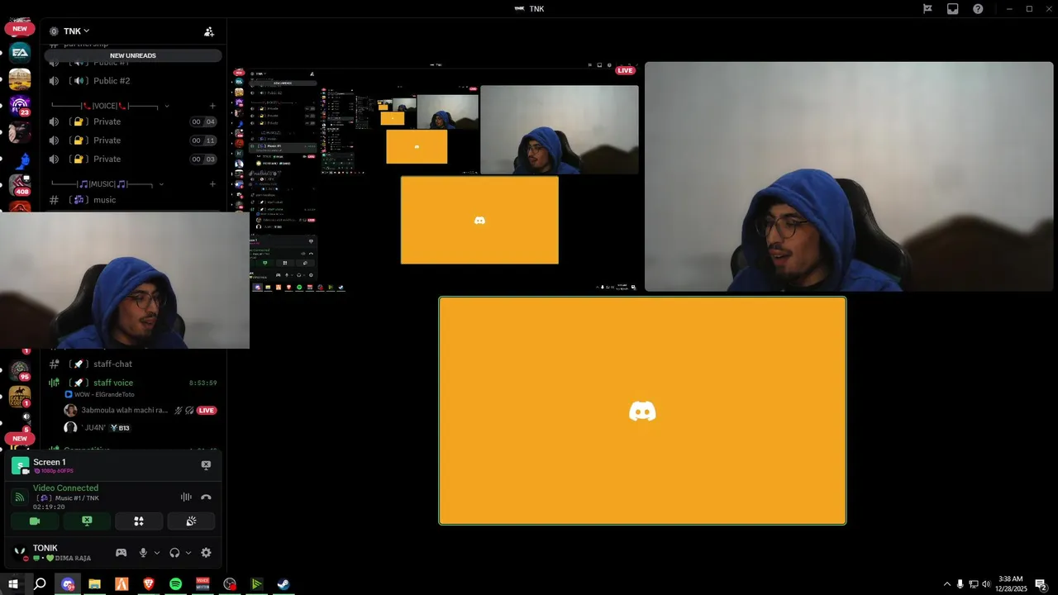Open the blue silhouette server icon
This screenshot has width=1058, height=595.
pyautogui.click(x=20, y=159)
